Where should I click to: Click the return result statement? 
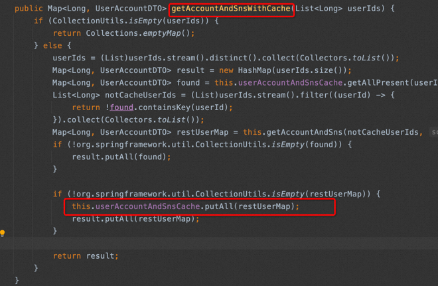point(86,256)
